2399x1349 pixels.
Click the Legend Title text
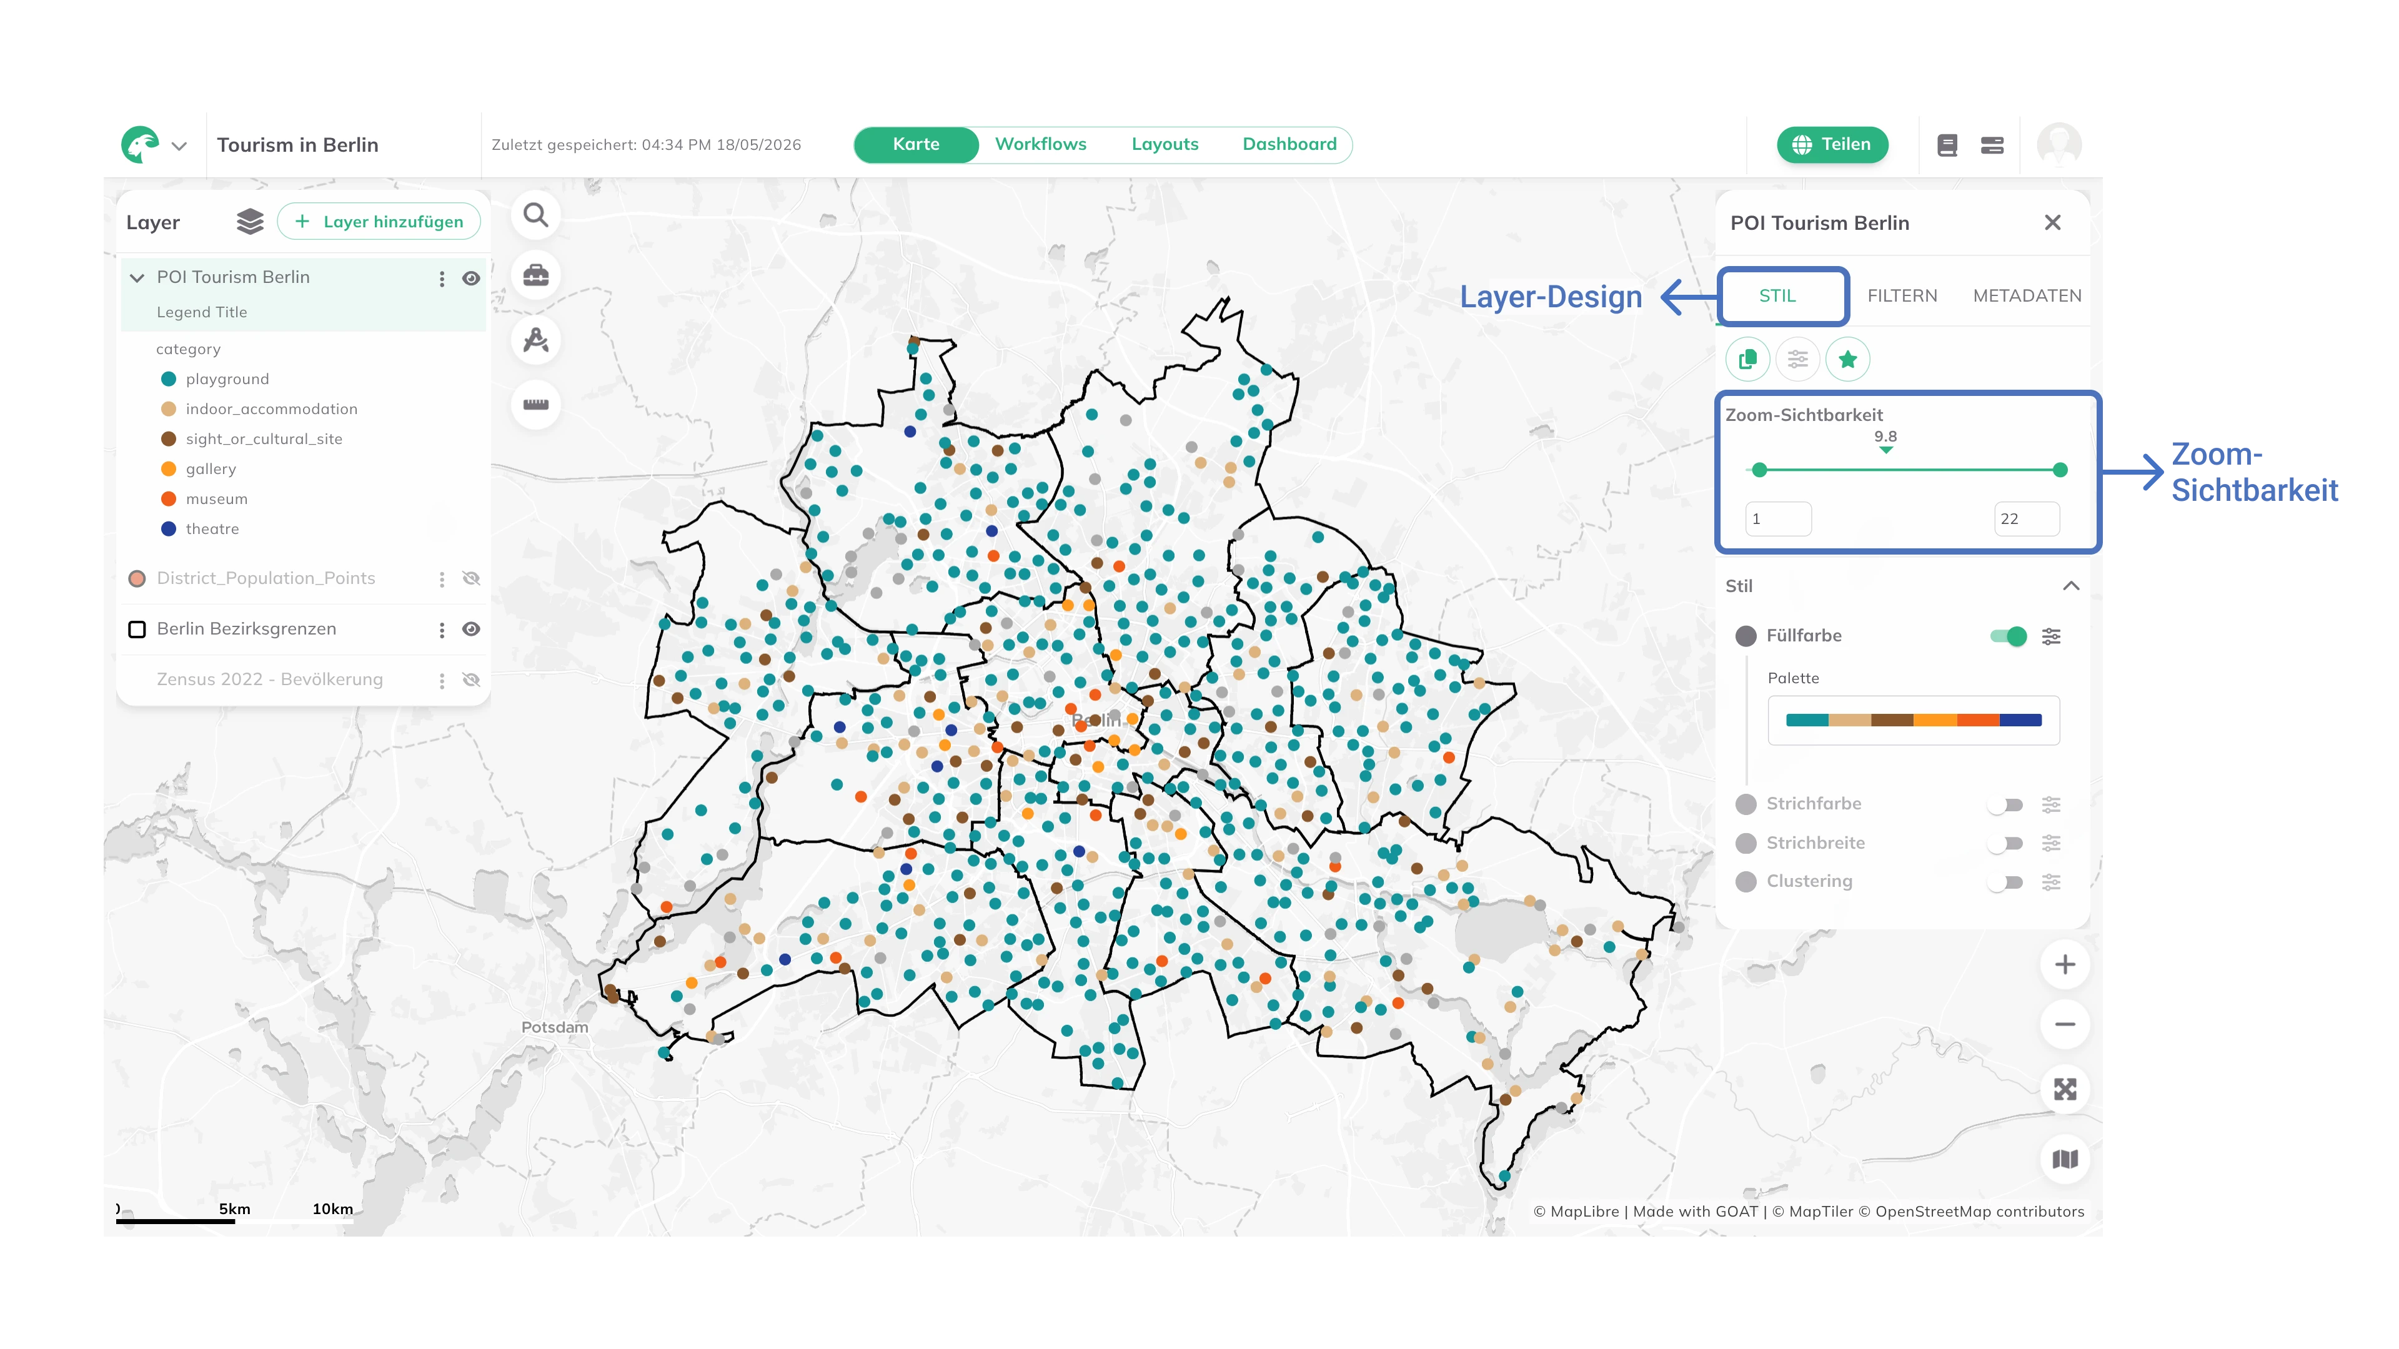tap(202, 313)
